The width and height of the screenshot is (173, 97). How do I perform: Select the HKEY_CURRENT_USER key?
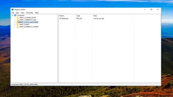click(x=28, y=20)
